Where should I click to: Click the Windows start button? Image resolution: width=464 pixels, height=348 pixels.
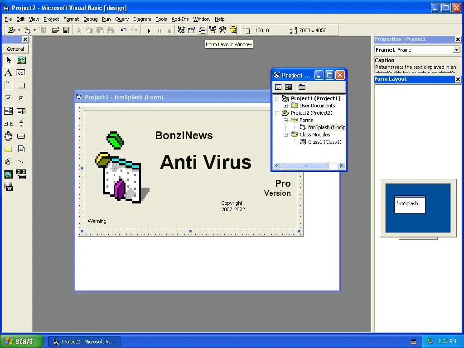(22, 341)
